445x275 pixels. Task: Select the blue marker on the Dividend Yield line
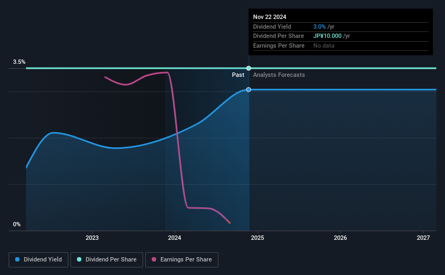[249, 89]
